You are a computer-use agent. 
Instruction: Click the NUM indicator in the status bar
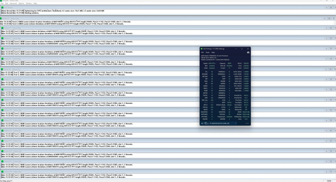point(329,181)
